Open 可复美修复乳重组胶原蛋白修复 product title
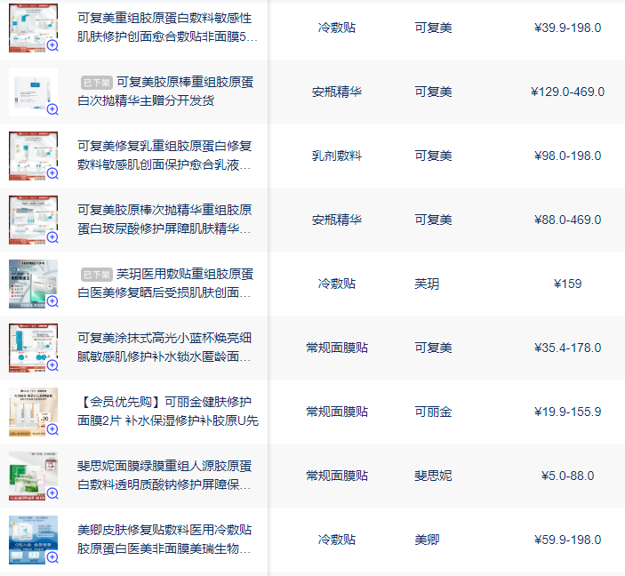625x576 pixels. pyautogui.click(x=164, y=155)
